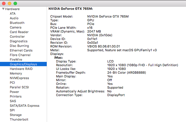Select SATA/SATA Express entry
186x122 pixels.
25,106
